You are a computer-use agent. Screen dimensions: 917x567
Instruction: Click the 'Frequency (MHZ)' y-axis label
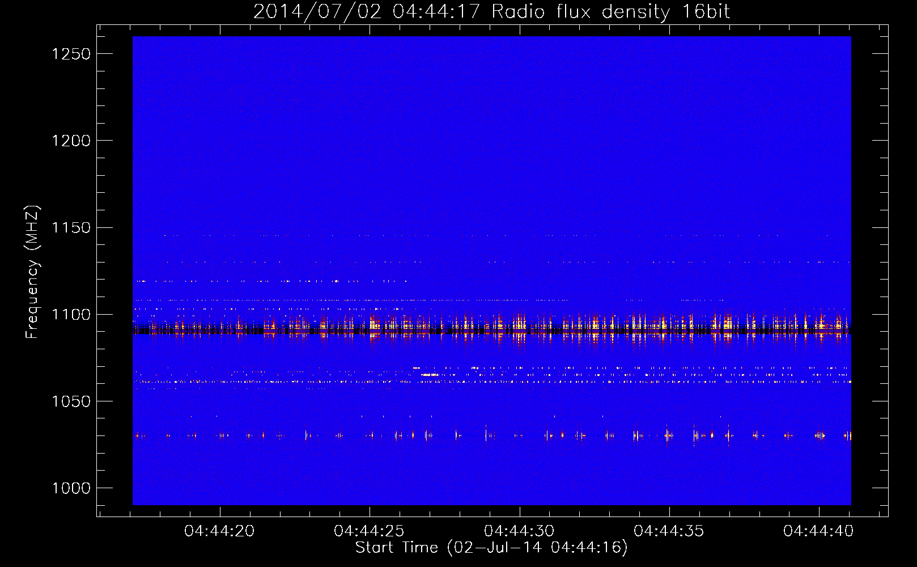pyautogui.click(x=32, y=272)
